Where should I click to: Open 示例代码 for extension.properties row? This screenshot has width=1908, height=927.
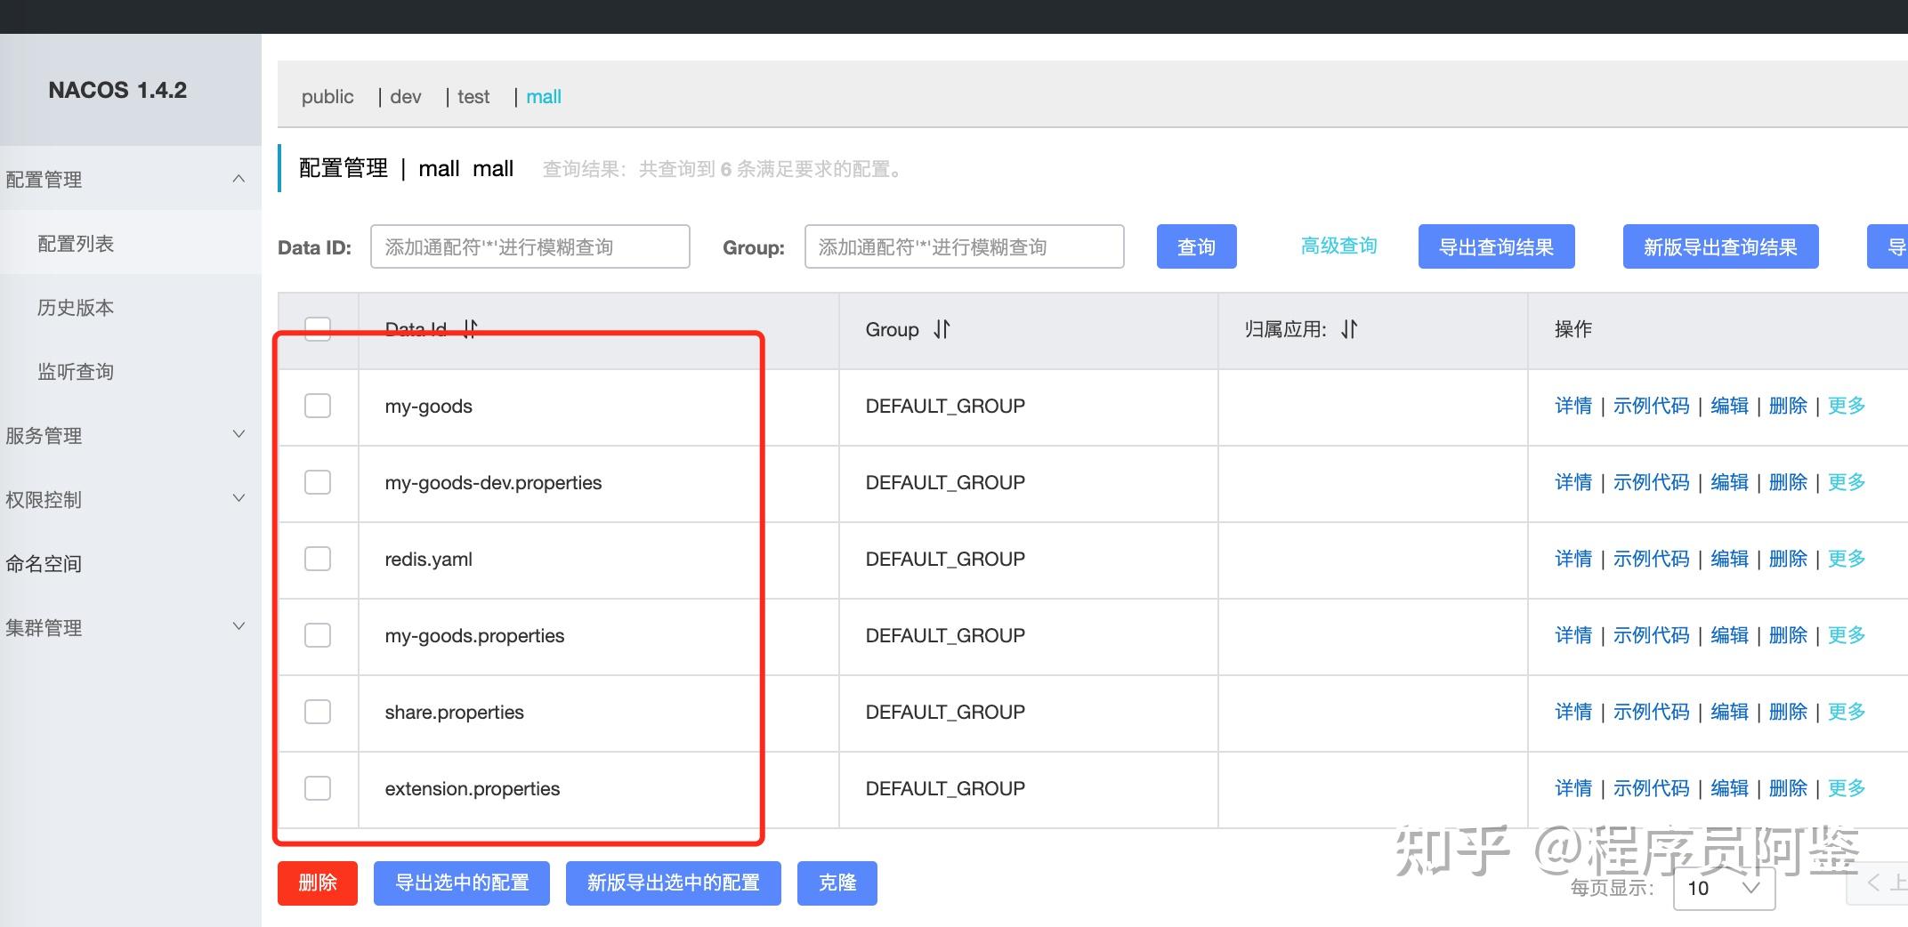[1652, 788]
